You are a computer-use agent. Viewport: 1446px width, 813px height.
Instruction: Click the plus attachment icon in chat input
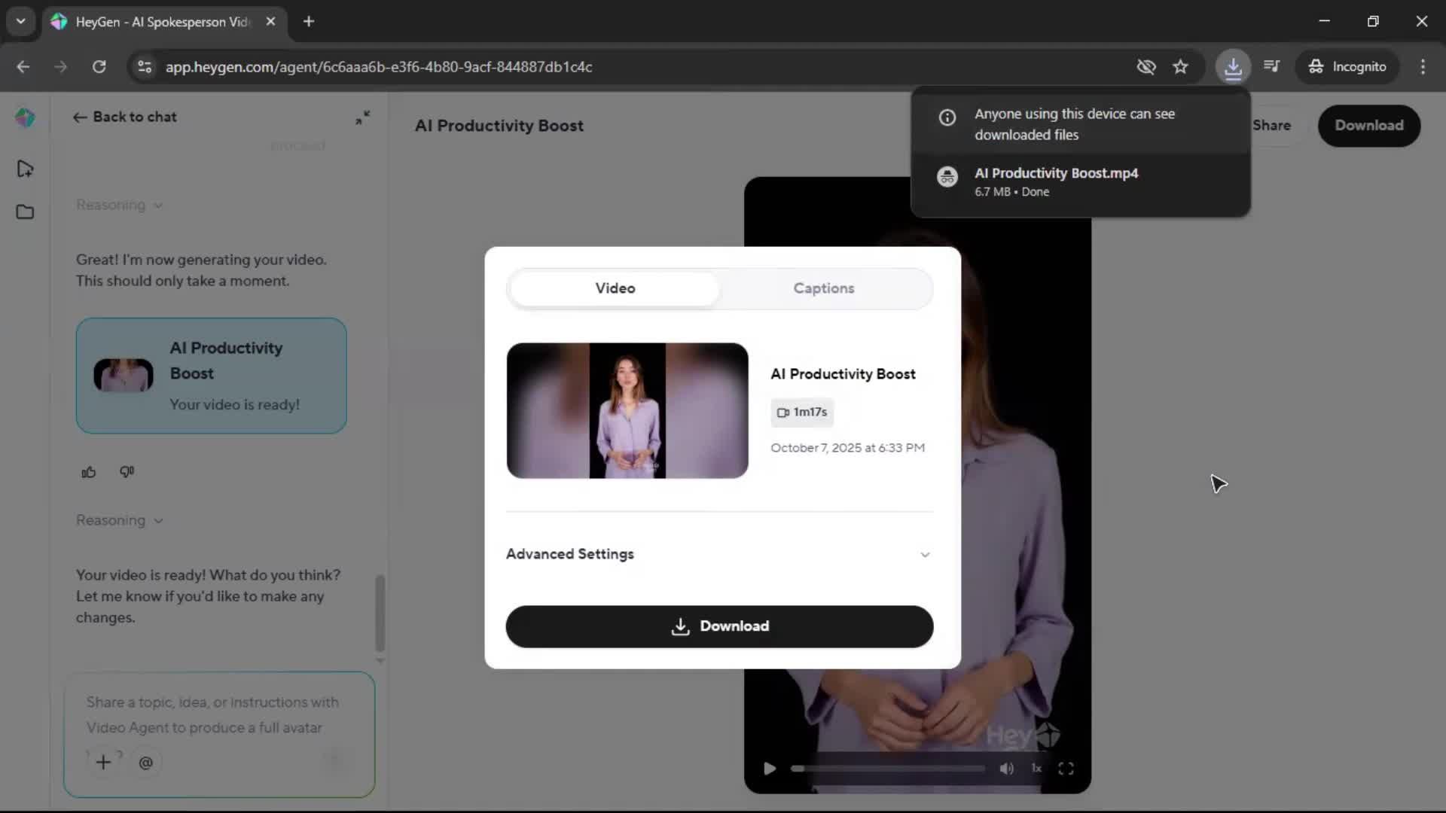[103, 763]
